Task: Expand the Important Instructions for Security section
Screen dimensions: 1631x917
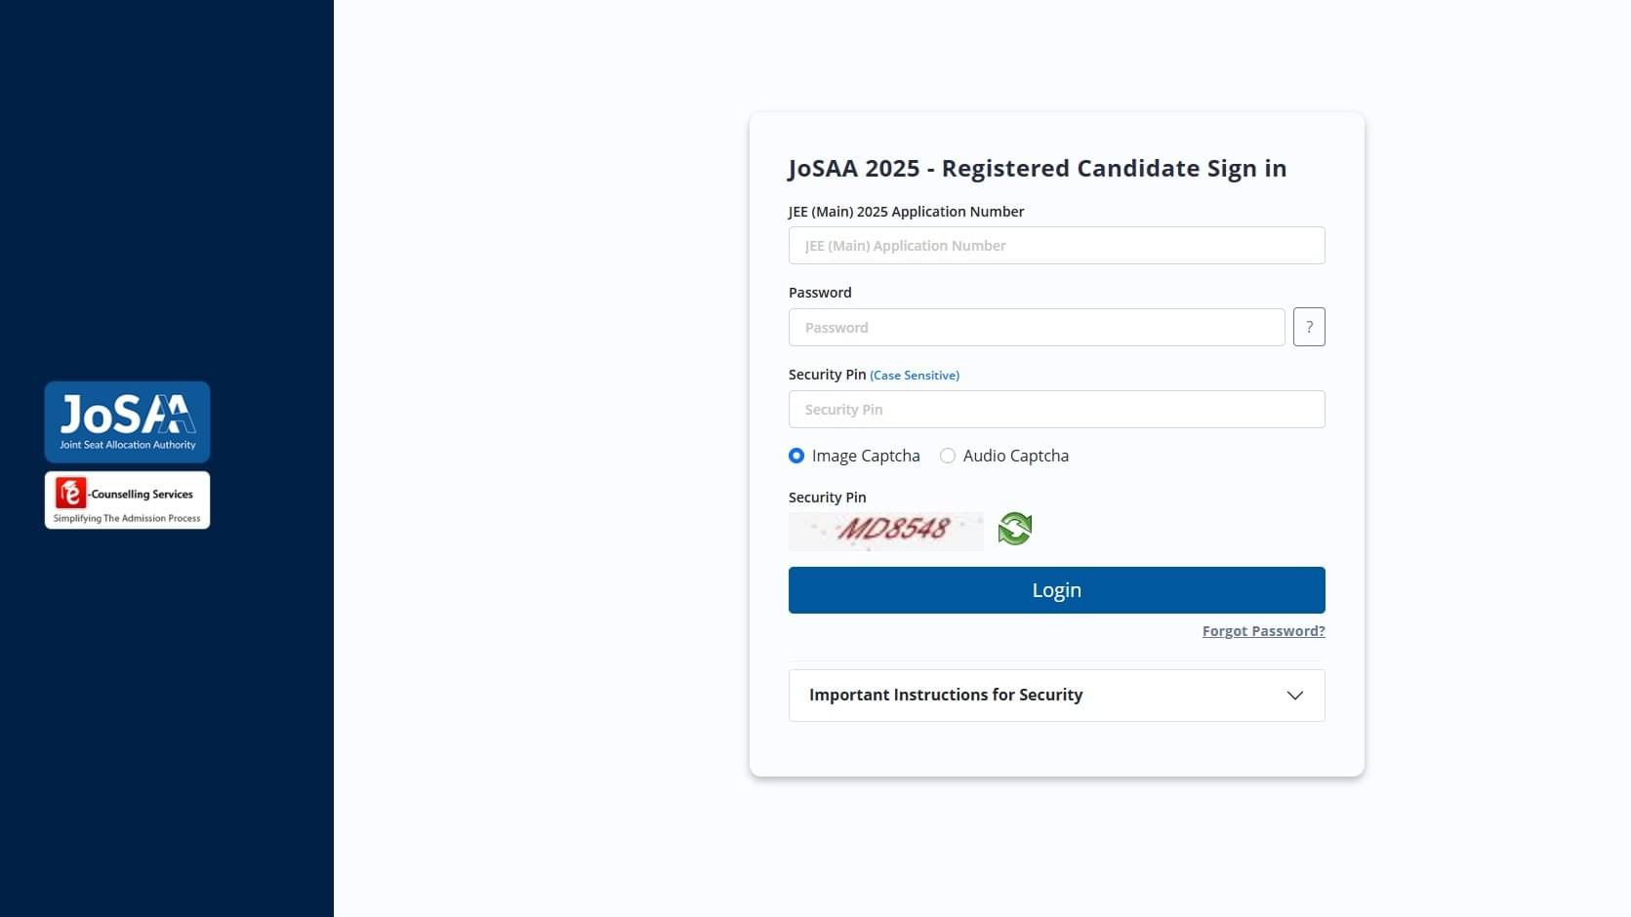Action: tap(1056, 696)
